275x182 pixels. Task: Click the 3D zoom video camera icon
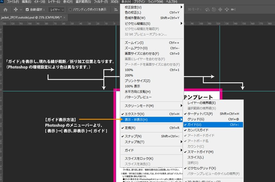(x=233, y=10)
